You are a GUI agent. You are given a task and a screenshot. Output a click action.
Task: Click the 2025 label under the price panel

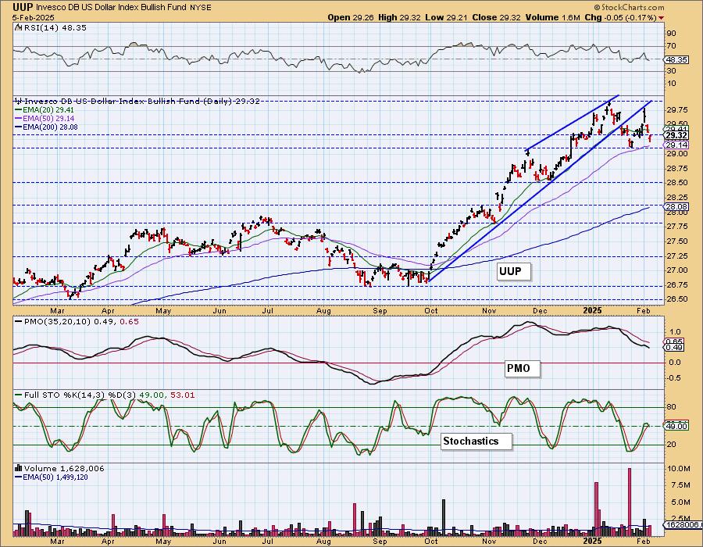pos(592,311)
